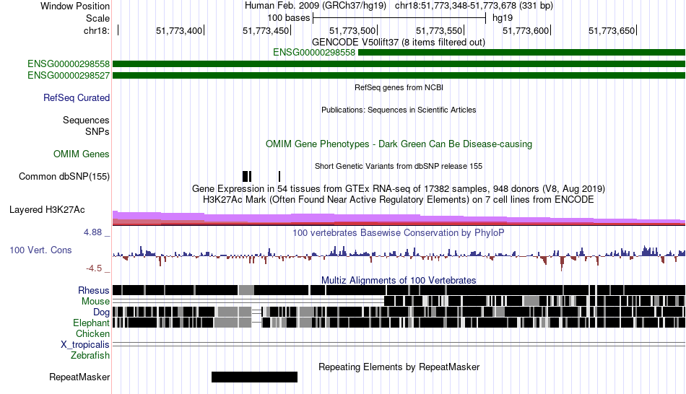Click the Elephant alignment block row
This screenshot has height=394, width=686.
coord(399,323)
